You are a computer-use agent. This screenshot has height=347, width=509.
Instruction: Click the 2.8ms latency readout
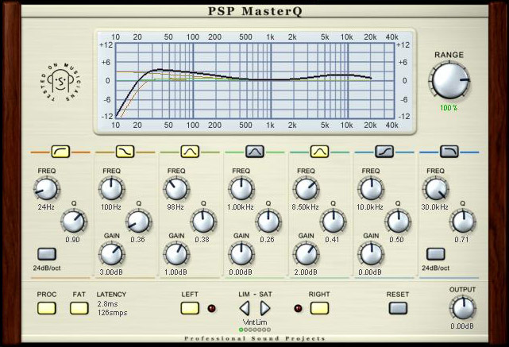coord(107,304)
